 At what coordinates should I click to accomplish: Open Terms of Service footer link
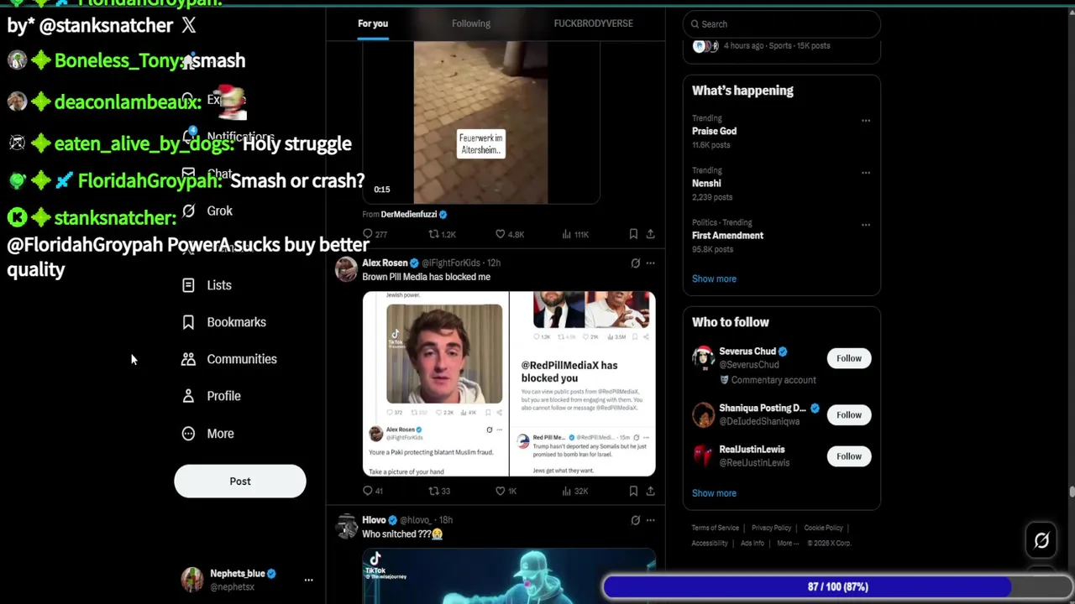point(716,528)
